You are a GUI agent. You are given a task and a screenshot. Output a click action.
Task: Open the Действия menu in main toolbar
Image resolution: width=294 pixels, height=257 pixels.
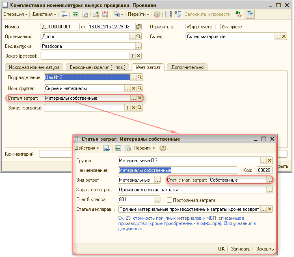click(44, 14)
